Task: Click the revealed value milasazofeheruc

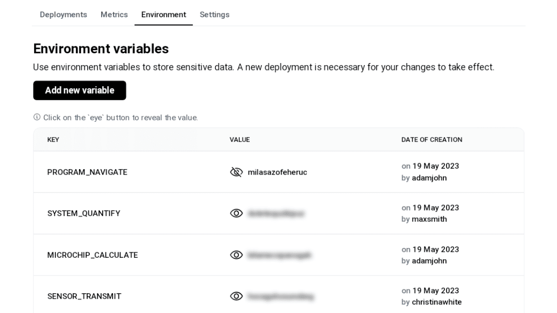Action: click(277, 172)
